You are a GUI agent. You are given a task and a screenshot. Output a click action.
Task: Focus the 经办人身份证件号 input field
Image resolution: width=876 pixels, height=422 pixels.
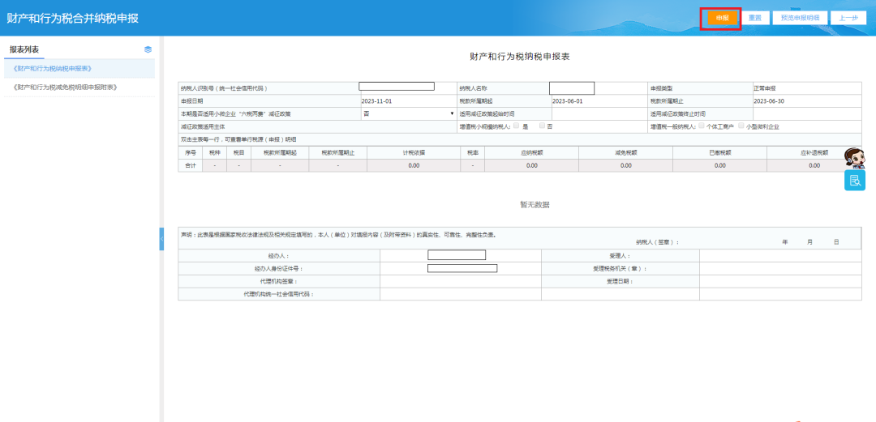(462, 268)
